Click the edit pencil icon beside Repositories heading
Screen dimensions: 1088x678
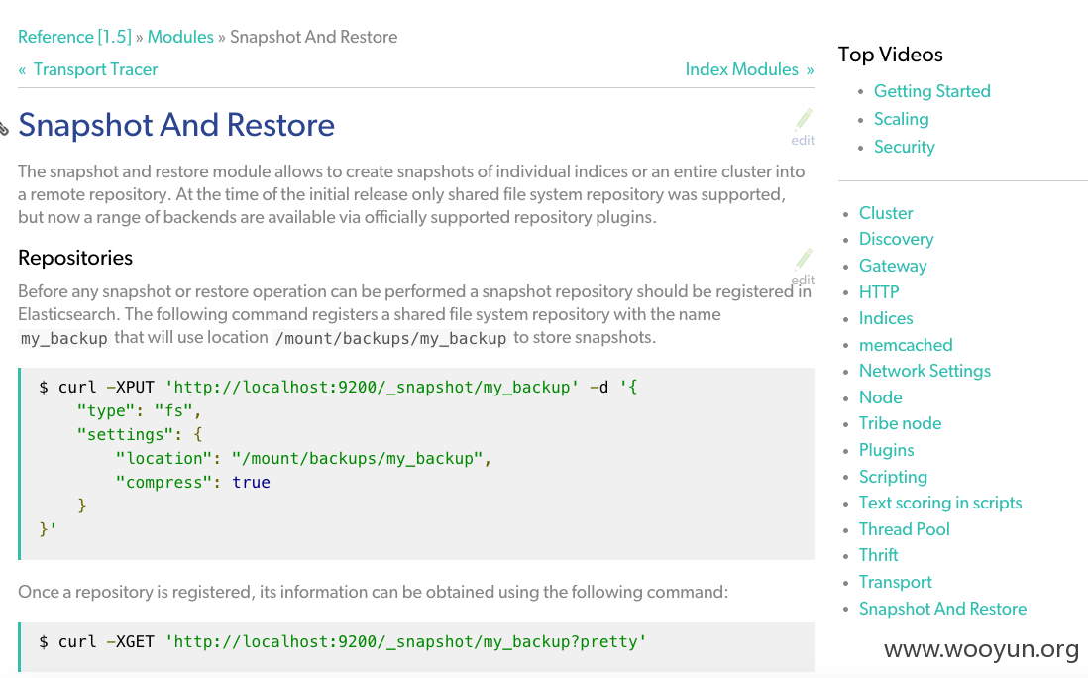(x=803, y=261)
